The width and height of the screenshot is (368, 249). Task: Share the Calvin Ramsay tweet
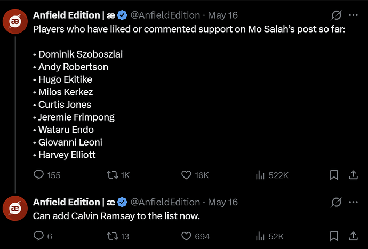[353, 236]
